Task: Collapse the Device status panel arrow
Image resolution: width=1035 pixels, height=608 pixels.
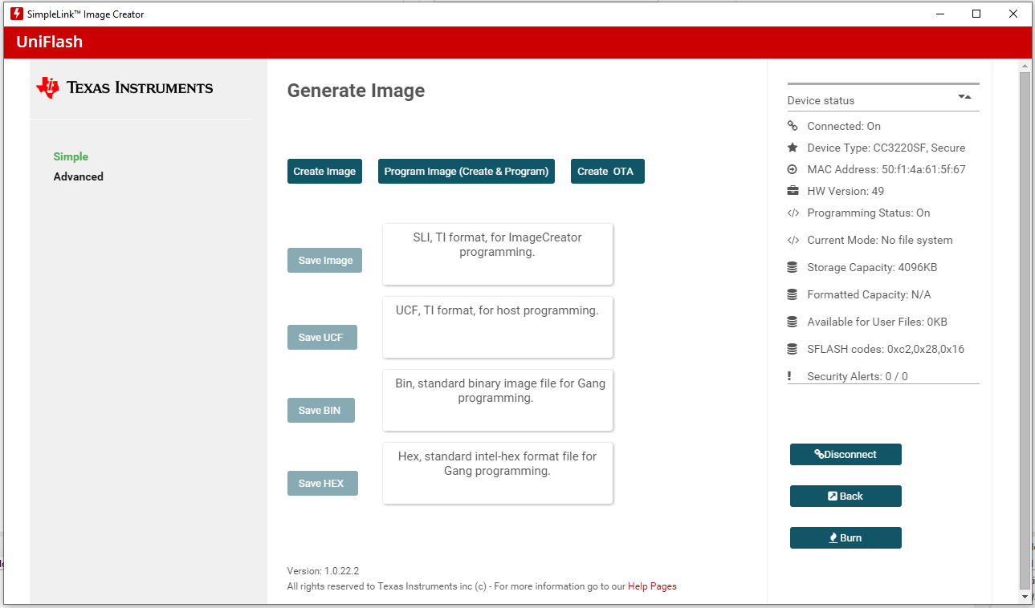Action: tap(964, 97)
